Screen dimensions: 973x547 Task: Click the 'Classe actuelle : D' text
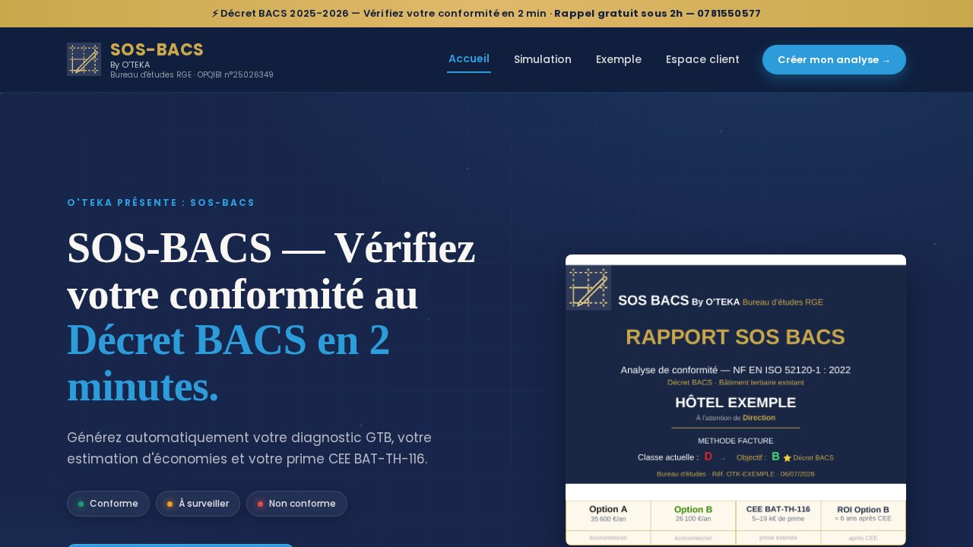pos(675,457)
